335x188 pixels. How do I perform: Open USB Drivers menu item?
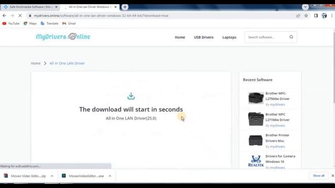click(x=204, y=37)
